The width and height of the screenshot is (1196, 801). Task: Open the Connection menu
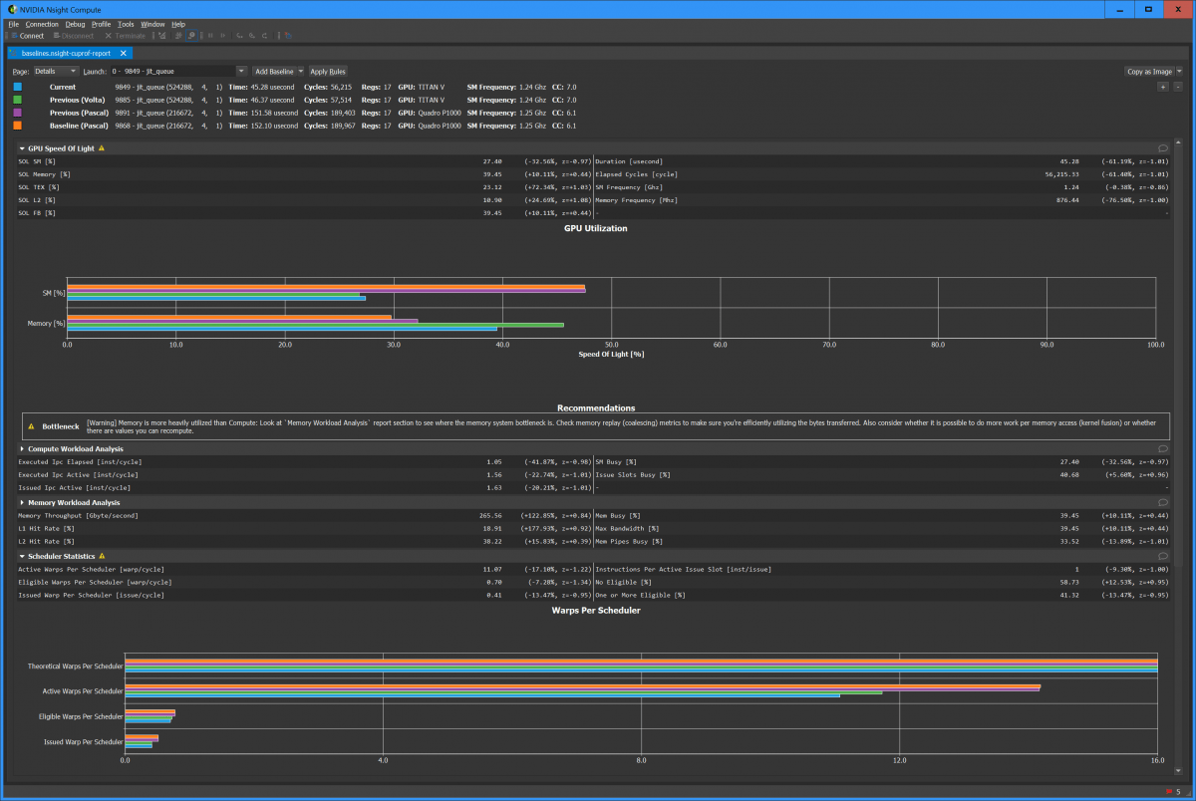point(42,24)
